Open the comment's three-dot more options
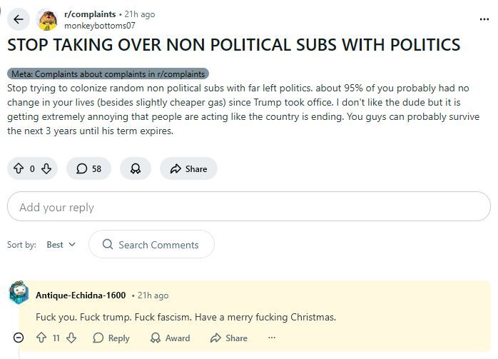 pyautogui.click(x=272, y=338)
